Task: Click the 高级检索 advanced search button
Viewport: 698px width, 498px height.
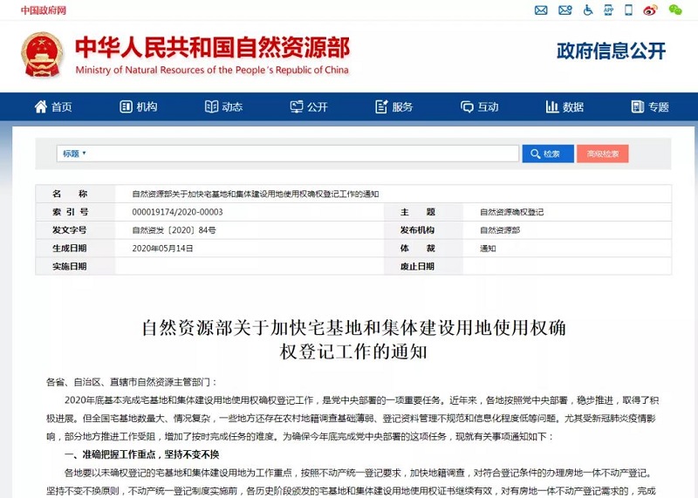Action: coord(602,153)
